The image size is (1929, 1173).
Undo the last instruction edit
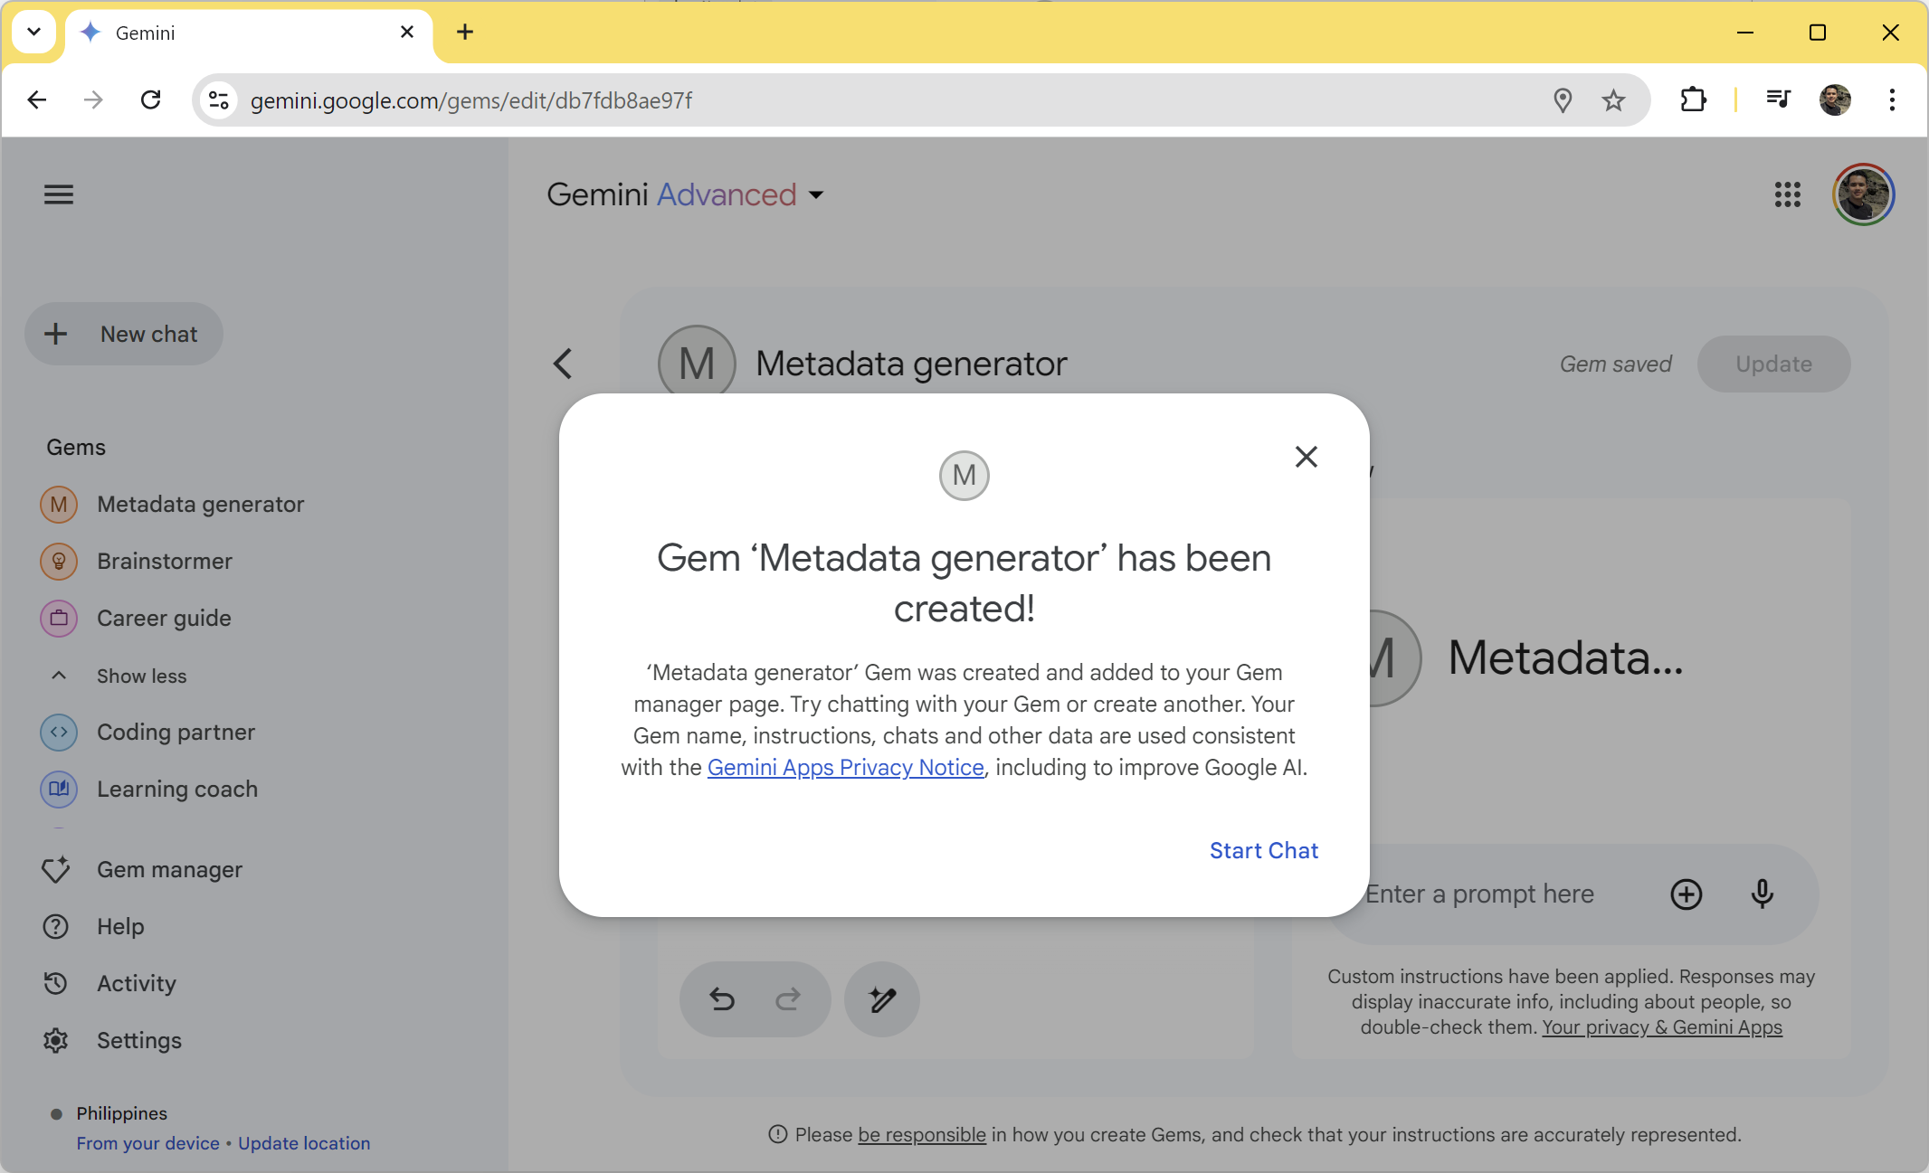[x=722, y=999]
